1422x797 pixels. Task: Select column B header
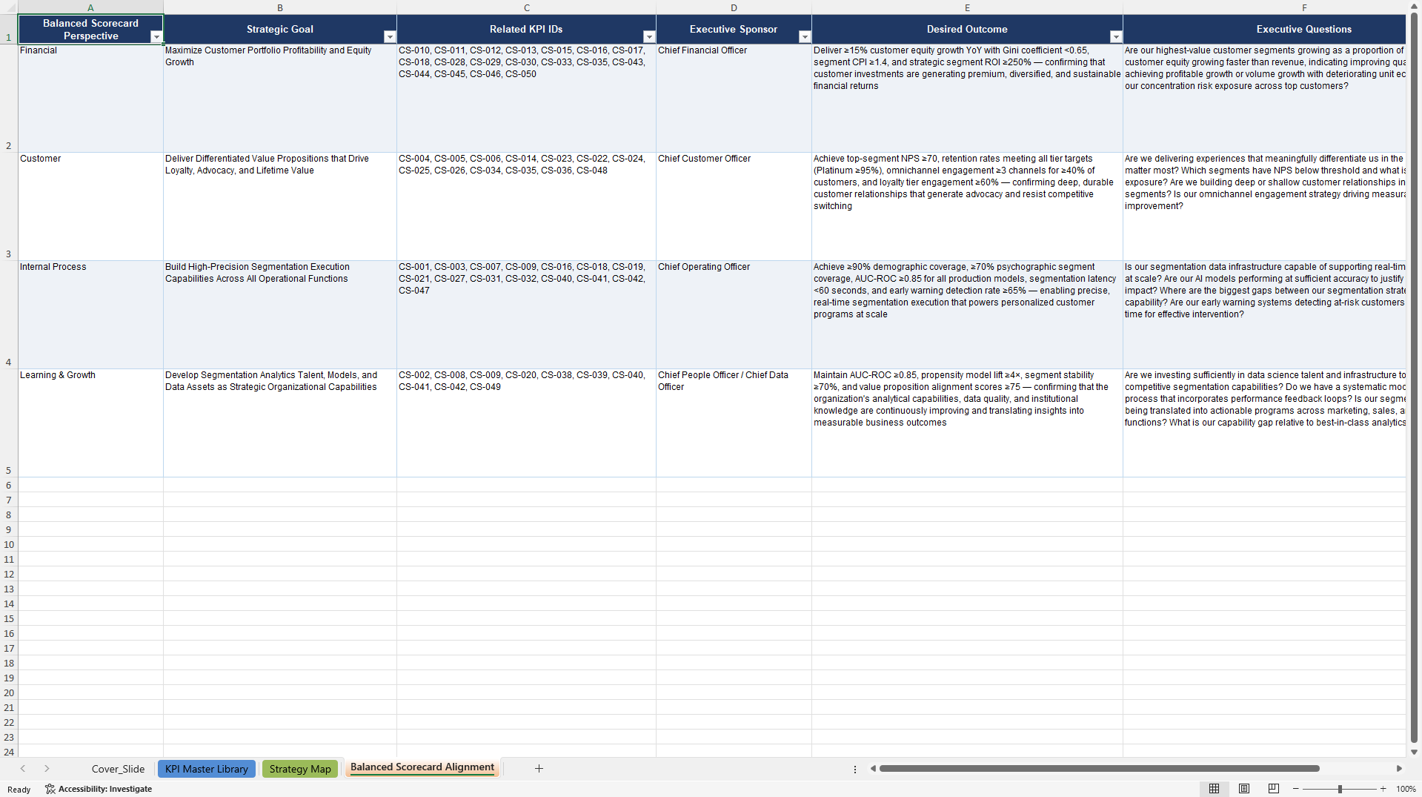280,7
